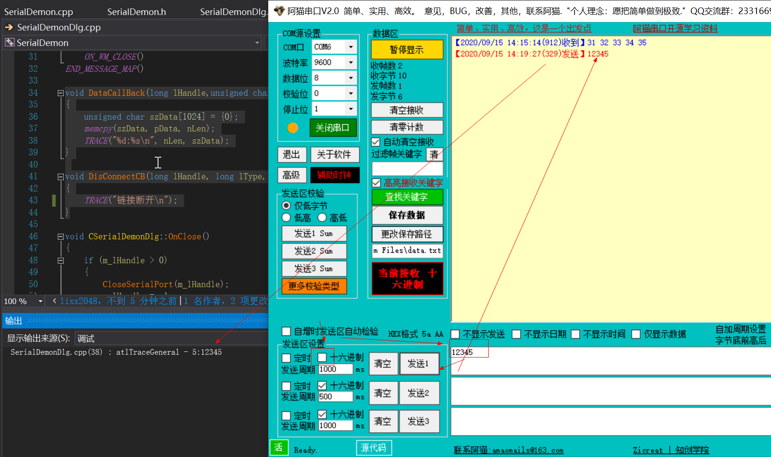Click the SerialDemon project icon in the editor navigation bar
Image resolution: width=771 pixels, height=457 pixels.
tap(9, 43)
